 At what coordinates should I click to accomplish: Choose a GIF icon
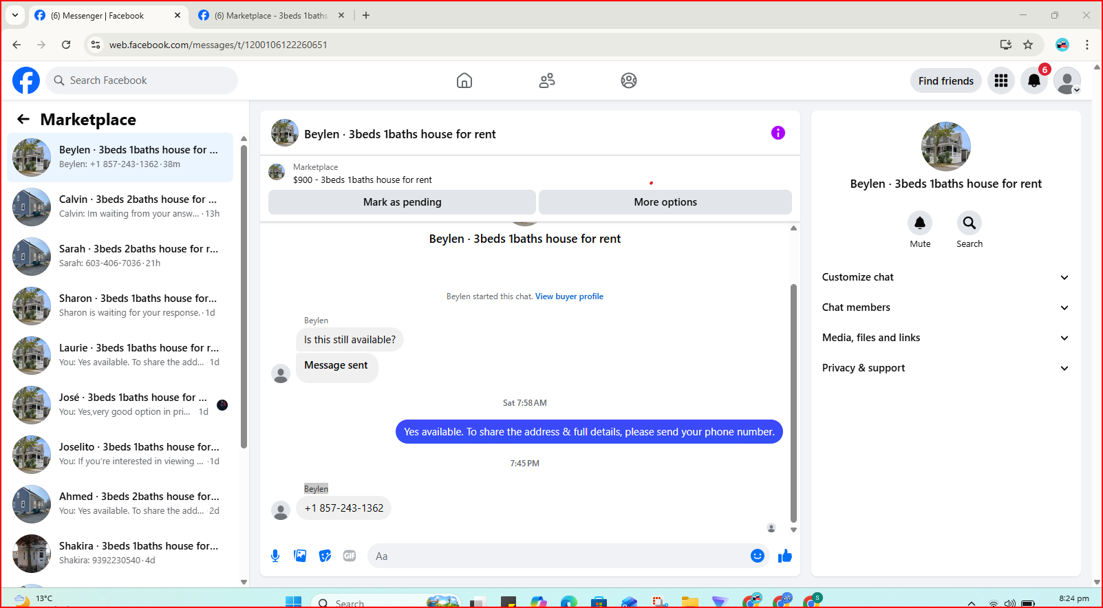350,556
